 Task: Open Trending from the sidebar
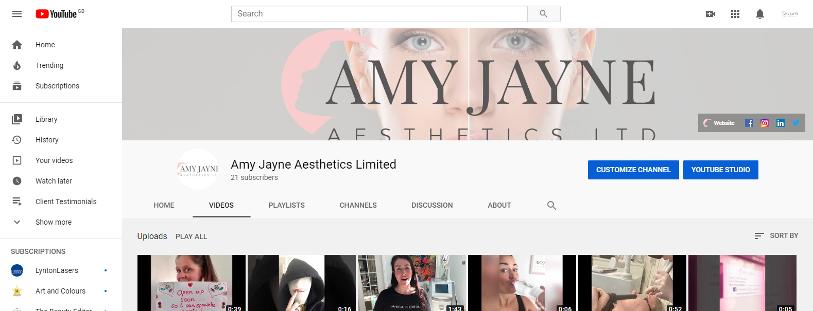pyautogui.click(x=61, y=65)
